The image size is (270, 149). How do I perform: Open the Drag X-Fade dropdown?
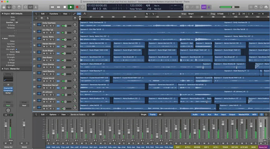(223, 14)
